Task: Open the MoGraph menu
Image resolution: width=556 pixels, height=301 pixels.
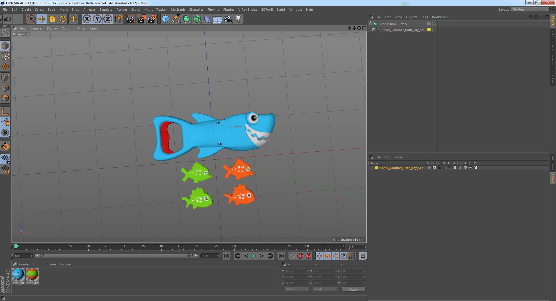Action: click(178, 10)
